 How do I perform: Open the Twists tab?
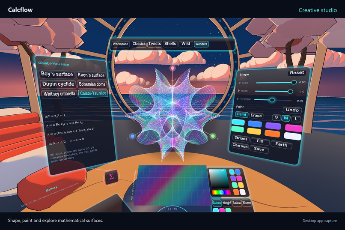coord(155,44)
